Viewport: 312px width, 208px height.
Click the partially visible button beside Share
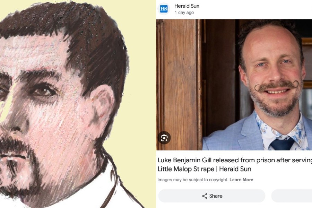292,196
